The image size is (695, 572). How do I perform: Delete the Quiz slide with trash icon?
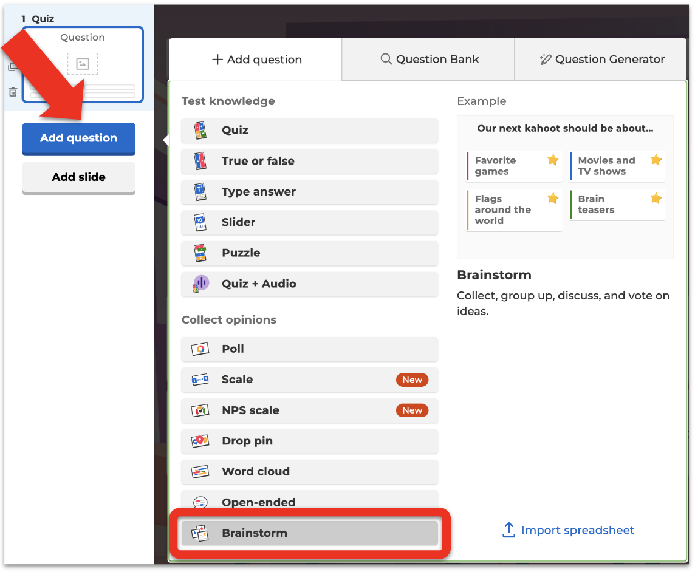coord(13,92)
